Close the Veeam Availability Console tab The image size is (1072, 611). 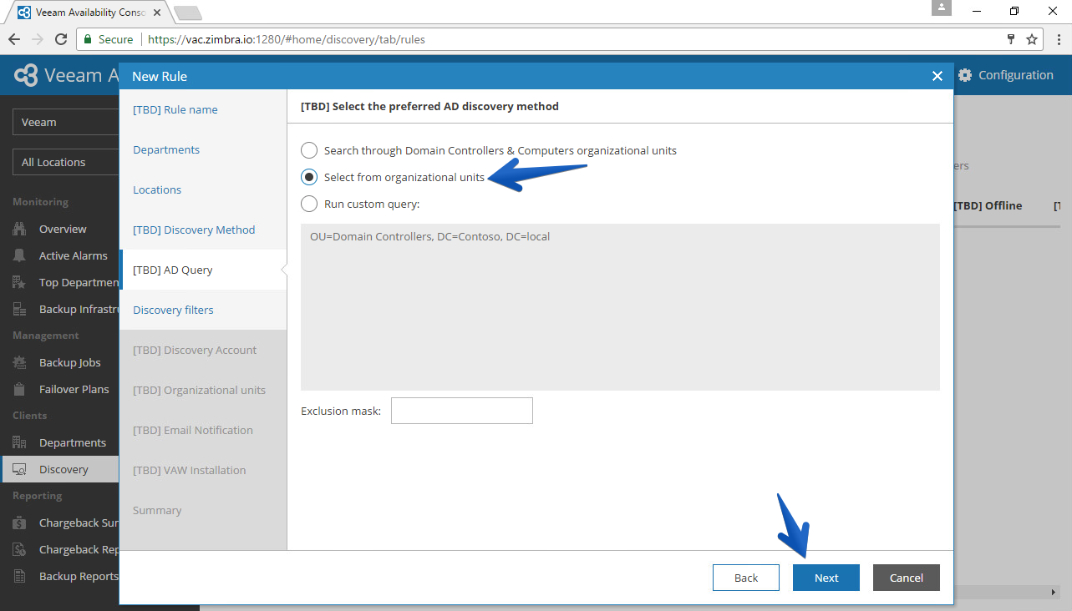click(x=157, y=13)
